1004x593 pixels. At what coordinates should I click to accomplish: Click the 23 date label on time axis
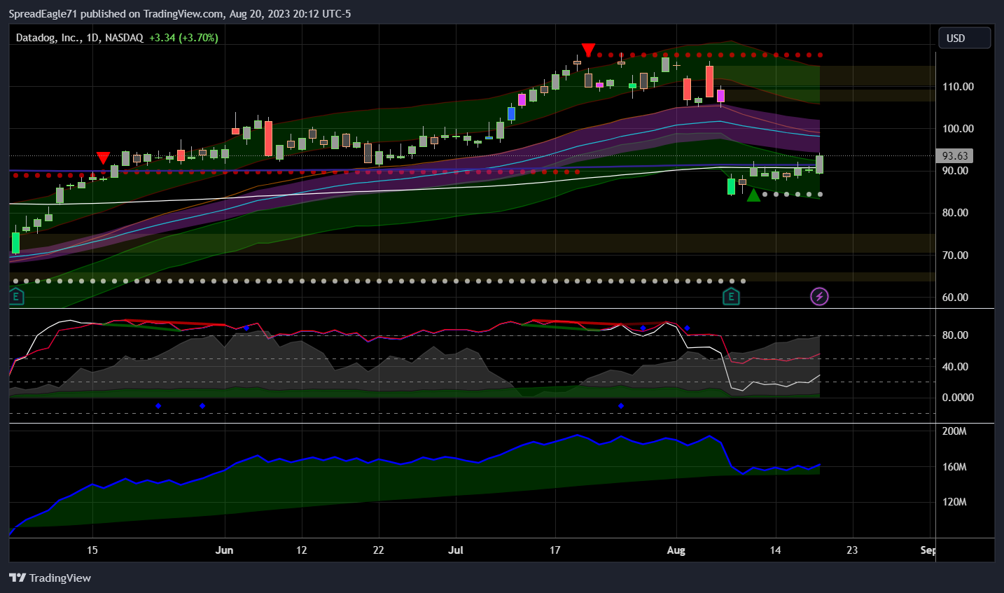pyautogui.click(x=852, y=550)
